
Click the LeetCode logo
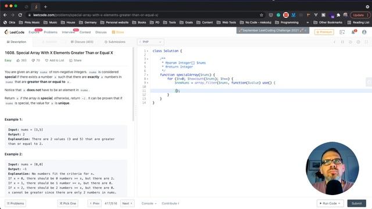[x=15, y=32]
